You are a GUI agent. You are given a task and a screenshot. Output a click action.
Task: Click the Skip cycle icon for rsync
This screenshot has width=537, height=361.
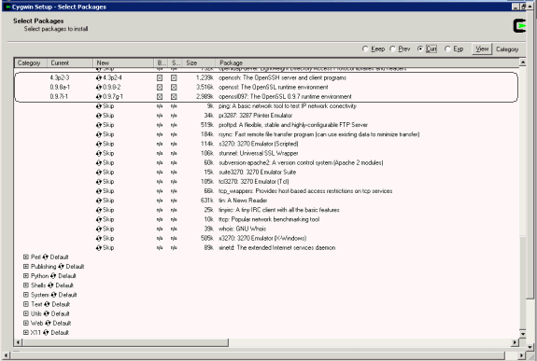point(99,134)
